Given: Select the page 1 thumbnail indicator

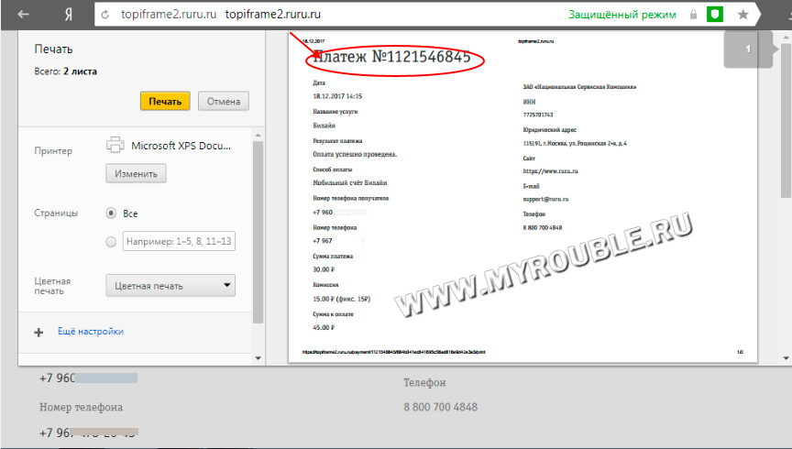Looking at the screenshot, I should [x=748, y=49].
